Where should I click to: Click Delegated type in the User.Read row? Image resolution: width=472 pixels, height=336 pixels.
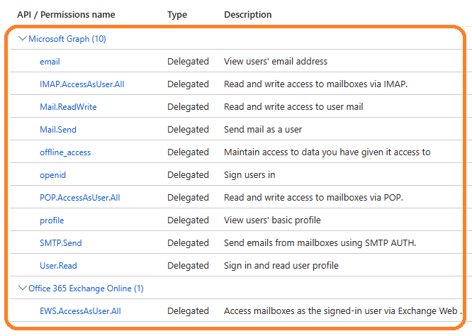(188, 266)
